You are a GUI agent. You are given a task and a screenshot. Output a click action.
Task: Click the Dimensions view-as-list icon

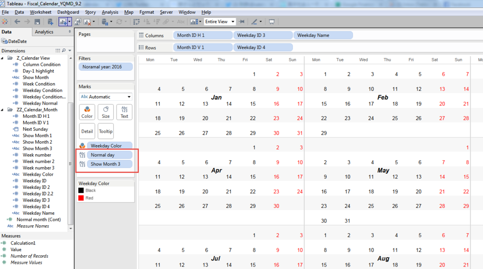(x=58, y=50)
